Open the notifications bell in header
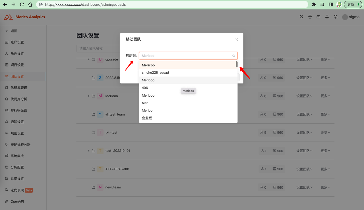This screenshot has height=210, width=364. pyautogui.click(x=327, y=17)
